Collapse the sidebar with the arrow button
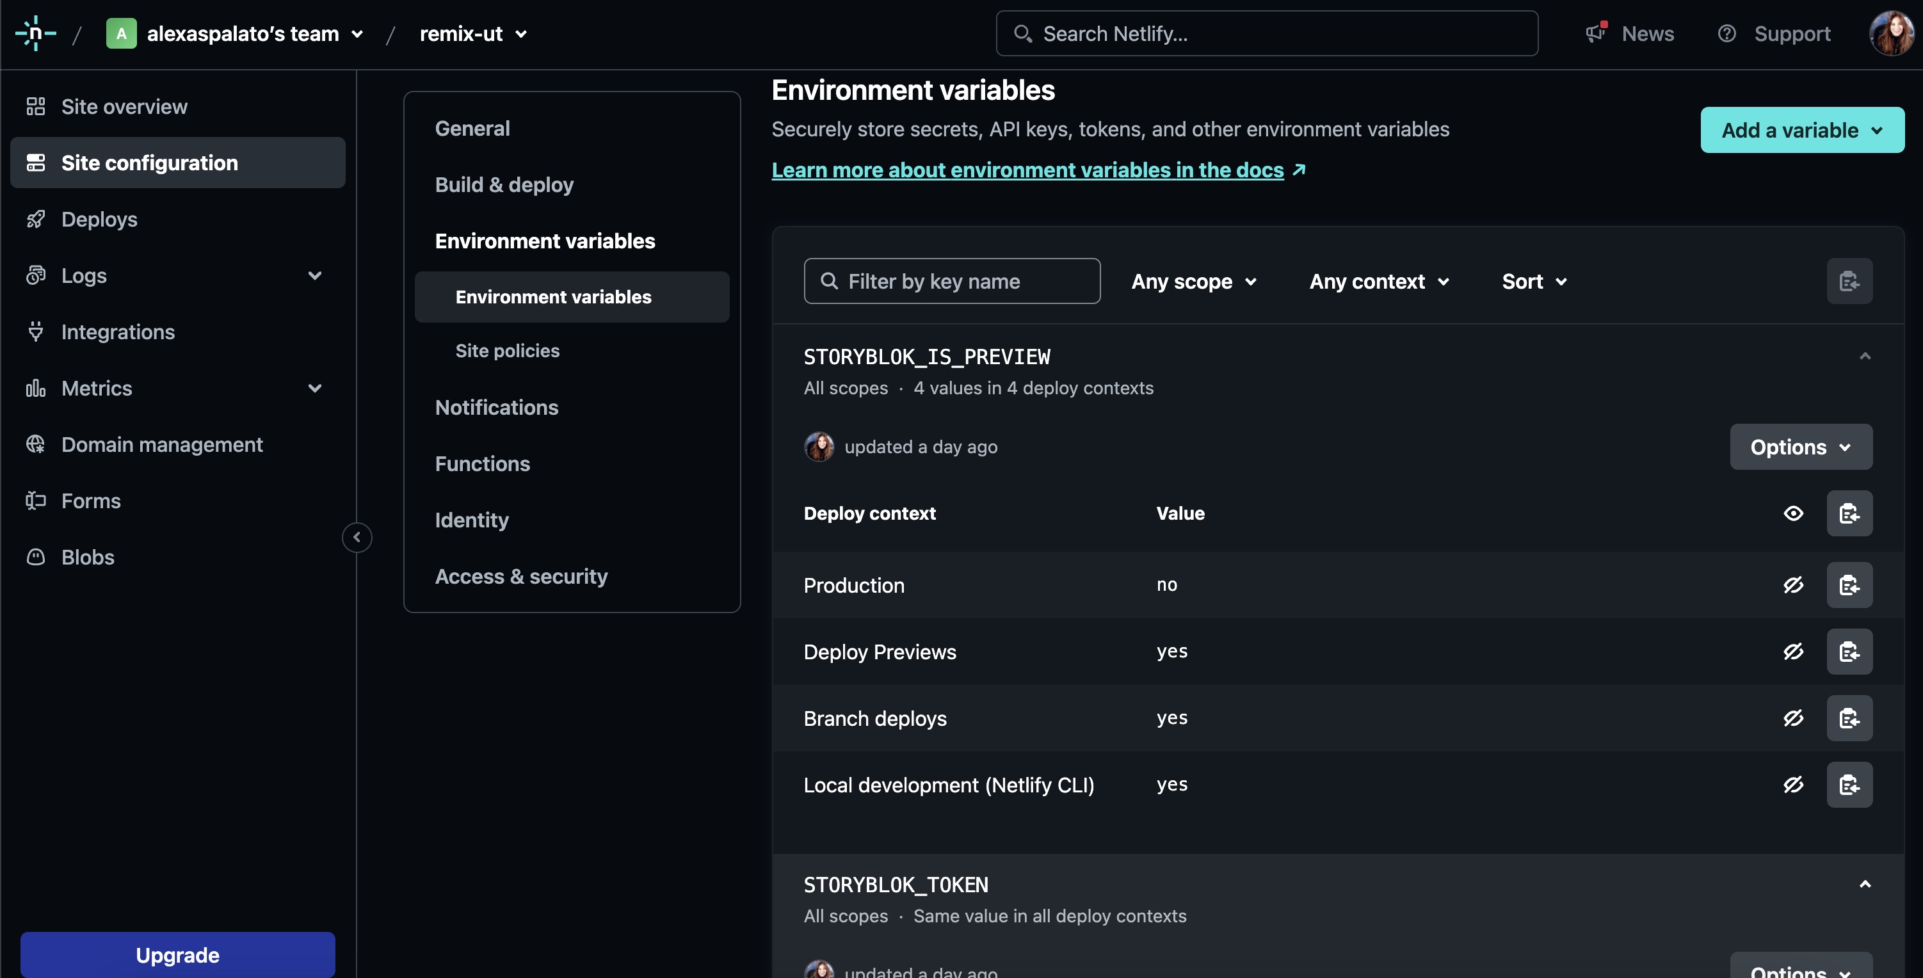 click(x=357, y=537)
